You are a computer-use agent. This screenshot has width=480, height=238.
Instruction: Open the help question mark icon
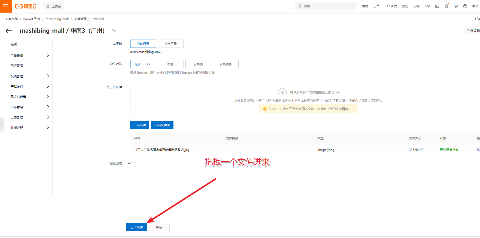465,6
